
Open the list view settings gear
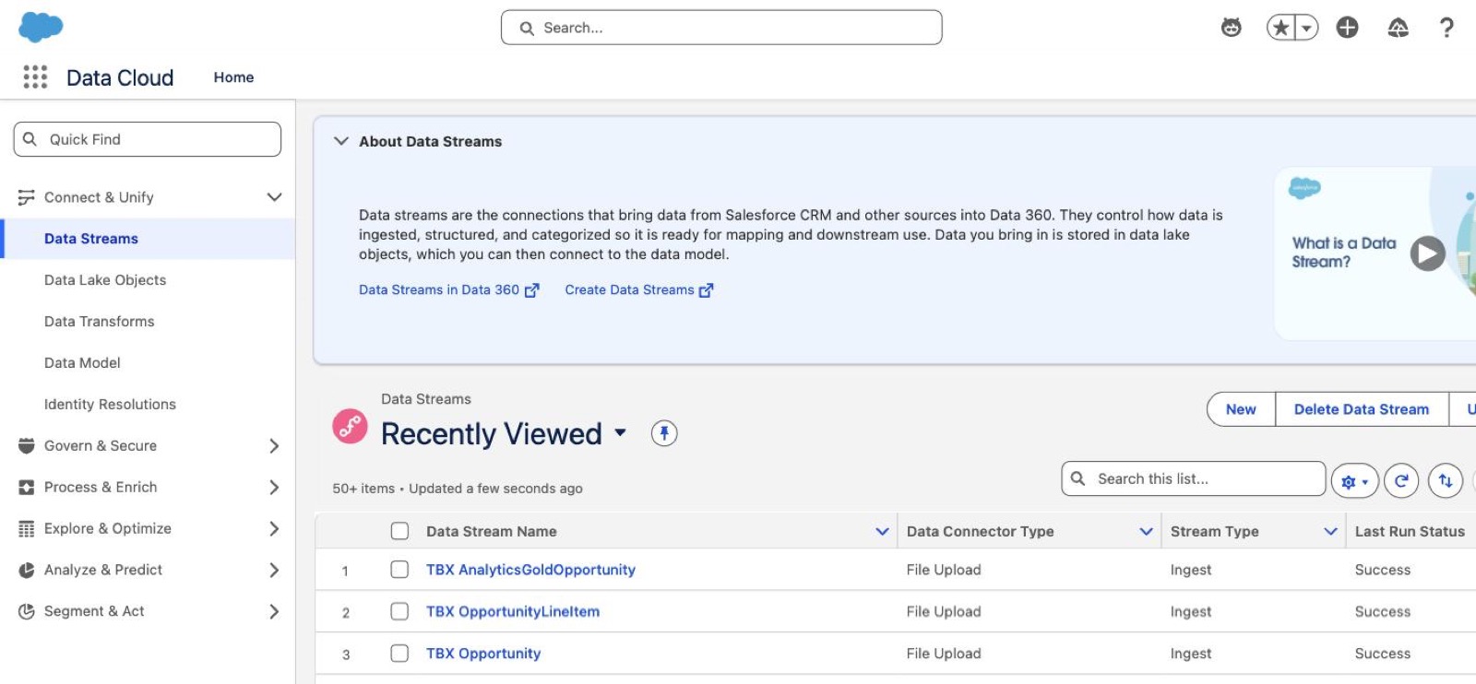(x=1354, y=480)
